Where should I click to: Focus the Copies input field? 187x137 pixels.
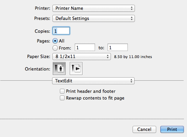click(x=61, y=31)
